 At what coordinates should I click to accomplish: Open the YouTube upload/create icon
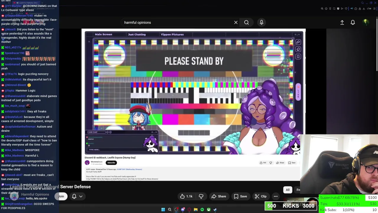click(342, 22)
